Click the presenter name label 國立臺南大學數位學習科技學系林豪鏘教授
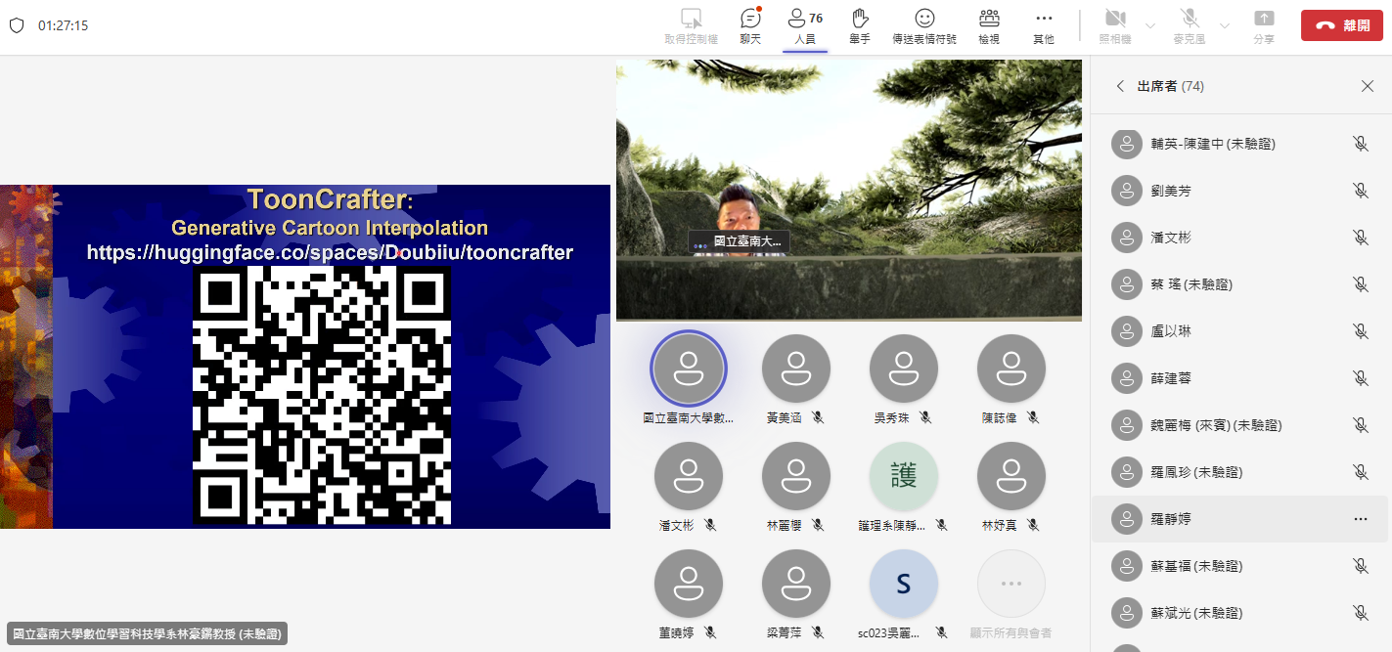The width and height of the screenshot is (1392, 652). 147,633
